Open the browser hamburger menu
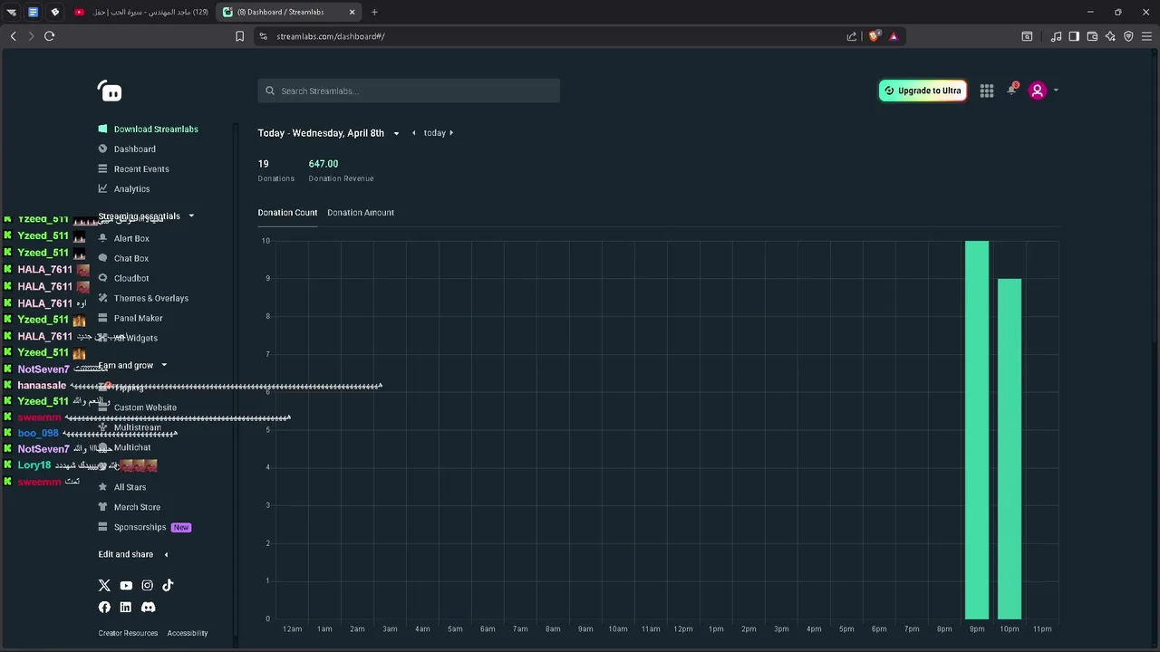The width and height of the screenshot is (1160, 652). pos(1146,36)
